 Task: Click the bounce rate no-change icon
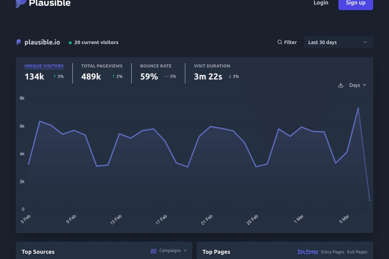167,76
